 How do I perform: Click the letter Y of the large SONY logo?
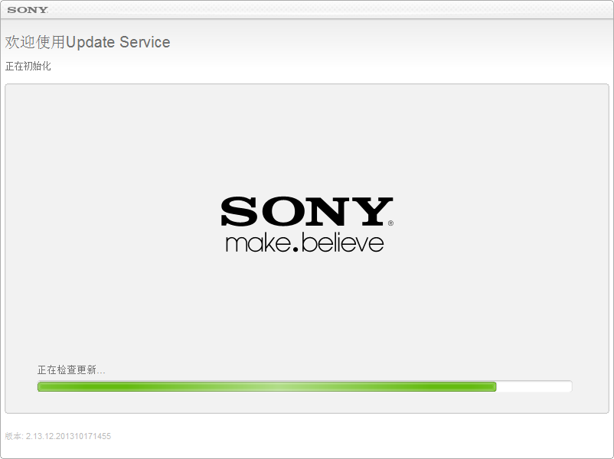point(371,211)
